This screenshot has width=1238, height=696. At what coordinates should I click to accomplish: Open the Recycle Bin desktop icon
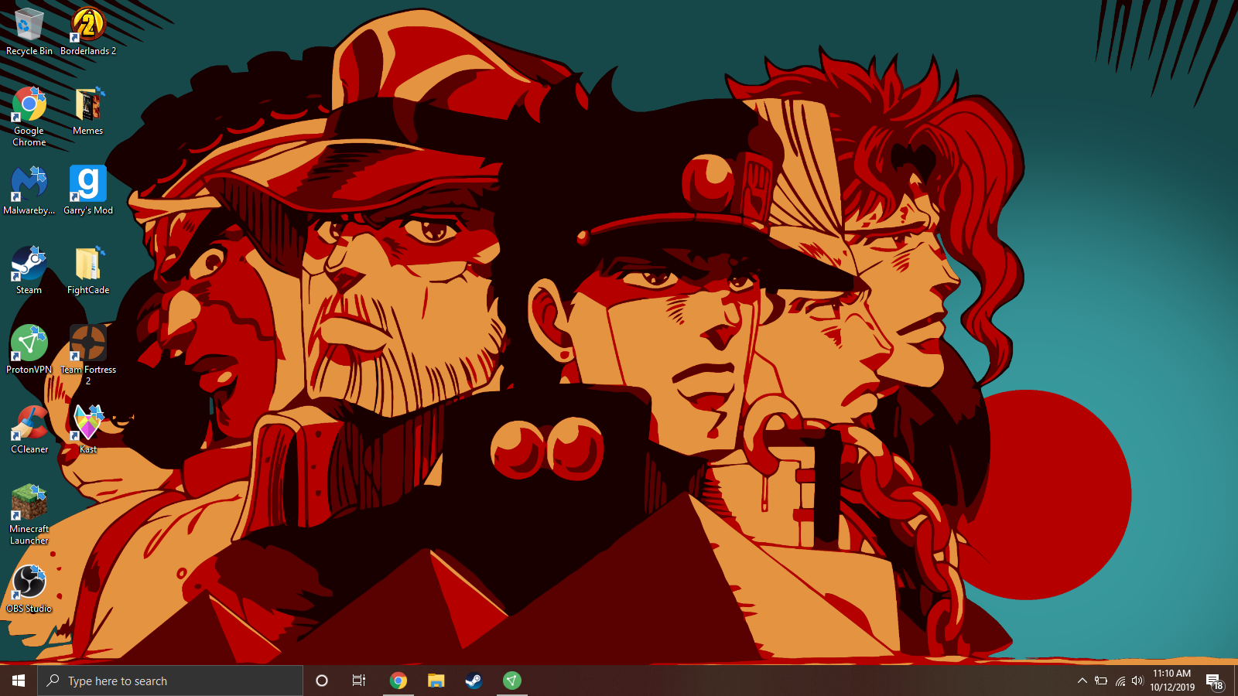tap(29, 31)
